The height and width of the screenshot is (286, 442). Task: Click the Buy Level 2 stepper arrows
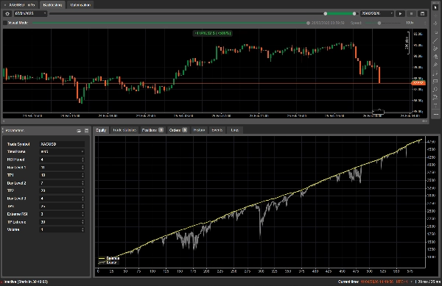[x=83, y=183]
